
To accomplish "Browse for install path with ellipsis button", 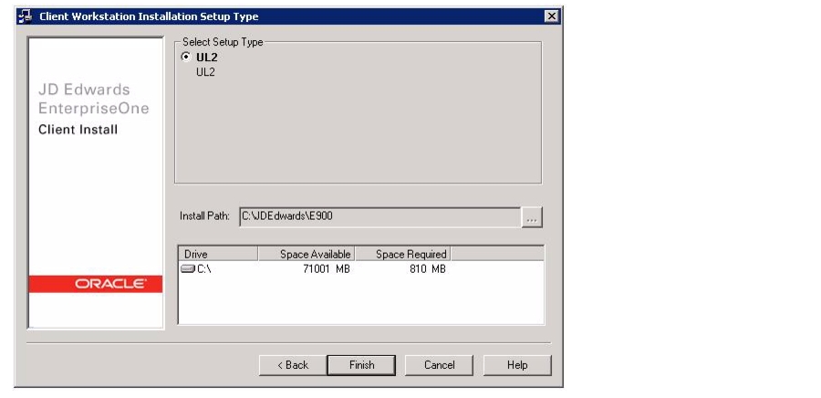I will [x=532, y=217].
